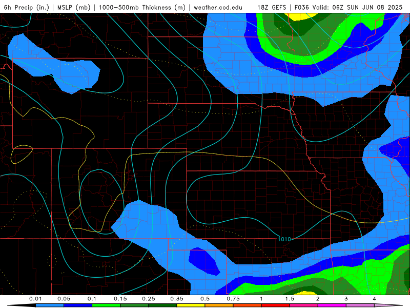
Task: Click the 0.01 legend value
Action: pos(35,299)
